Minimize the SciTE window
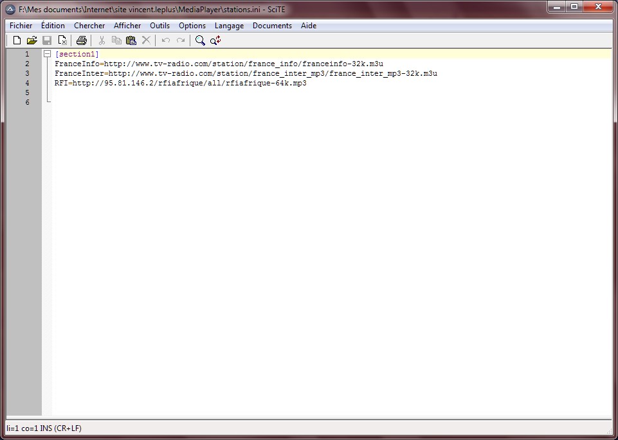The image size is (618, 440). tap(557, 6)
